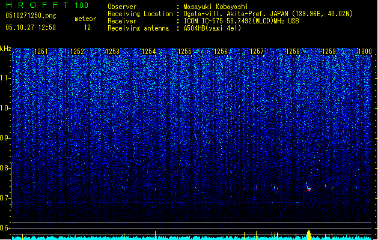Click the 'Observer' field label
This screenshot has height=240, width=378.
[122, 7]
